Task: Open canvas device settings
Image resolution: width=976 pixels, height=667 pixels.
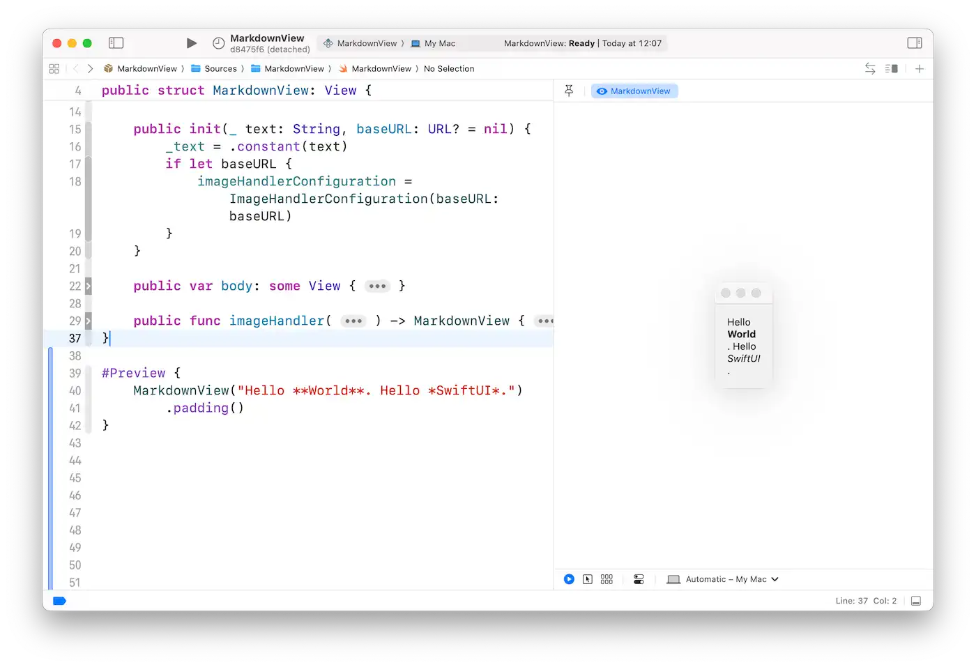Action: click(x=639, y=579)
